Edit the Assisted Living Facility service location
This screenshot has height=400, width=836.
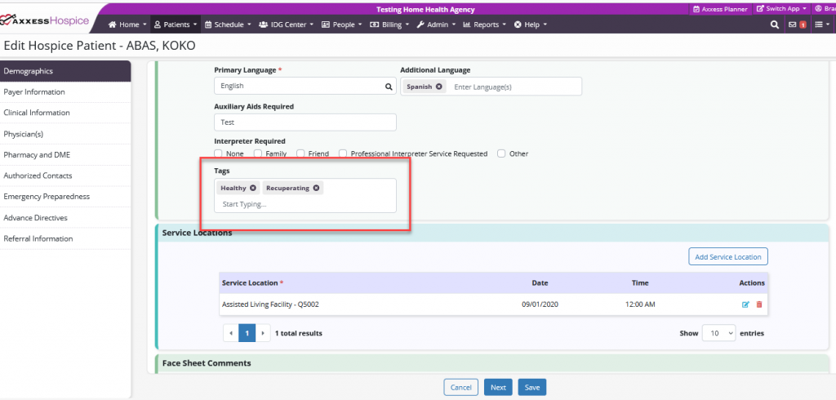(745, 304)
